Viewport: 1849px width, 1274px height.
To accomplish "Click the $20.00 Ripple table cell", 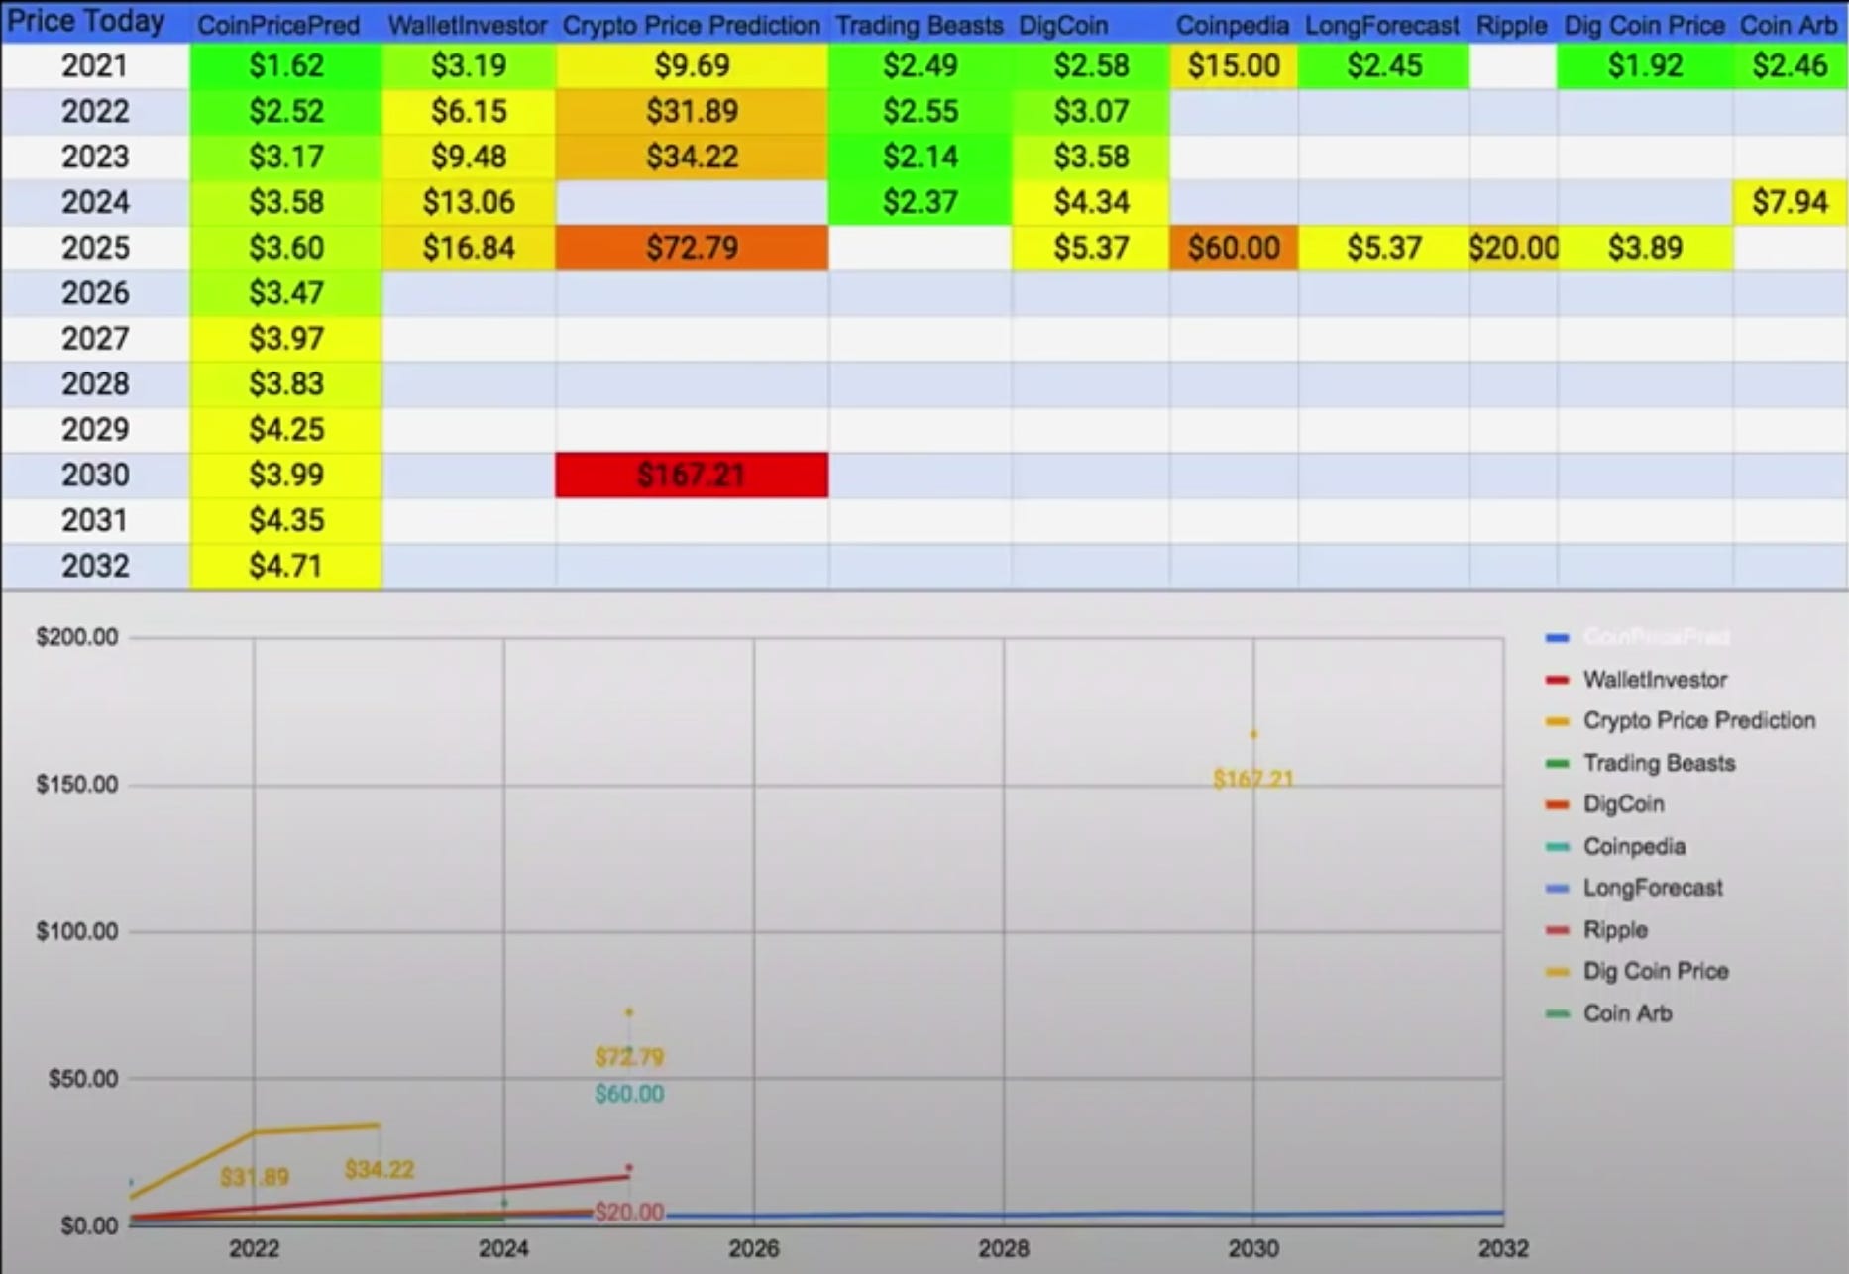I will pyautogui.click(x=1513, y=248).
